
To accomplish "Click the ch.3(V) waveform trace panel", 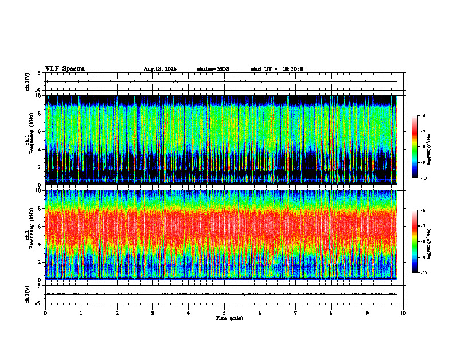I will pyautogui.click(x=225, y=294).
